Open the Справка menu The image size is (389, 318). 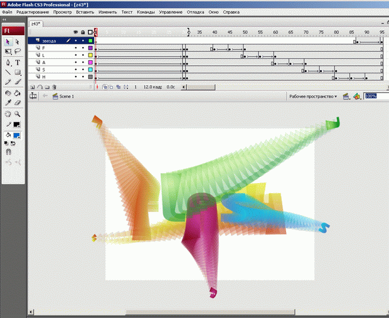(232, 12)
